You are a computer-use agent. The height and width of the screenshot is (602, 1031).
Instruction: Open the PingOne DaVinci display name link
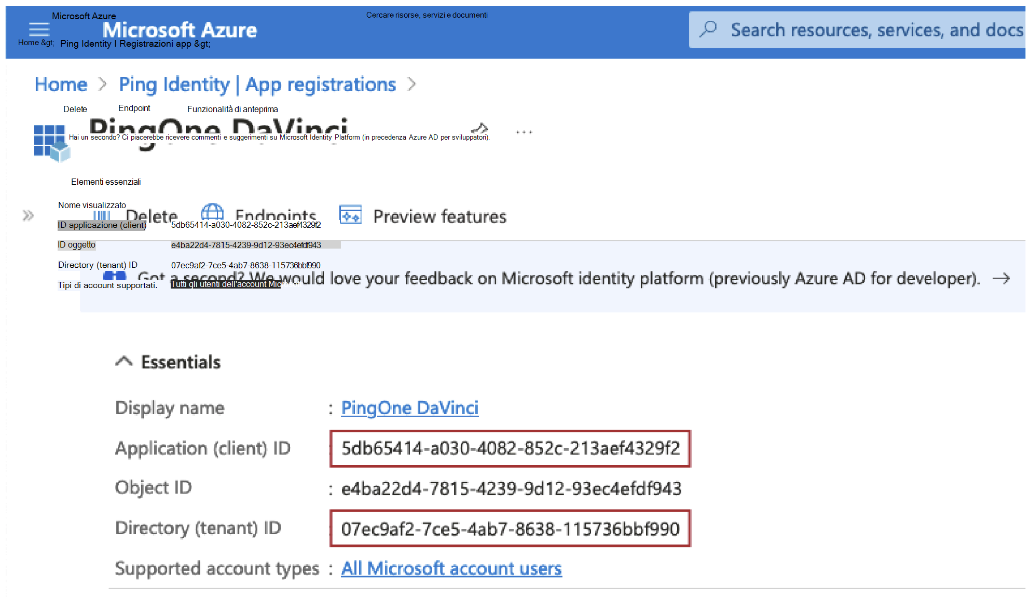pos(409,408)
